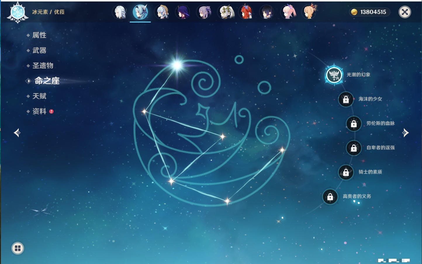Select the lavender-haired character portrait
Viewport: 422px width, 264px height.
[204, 12]
